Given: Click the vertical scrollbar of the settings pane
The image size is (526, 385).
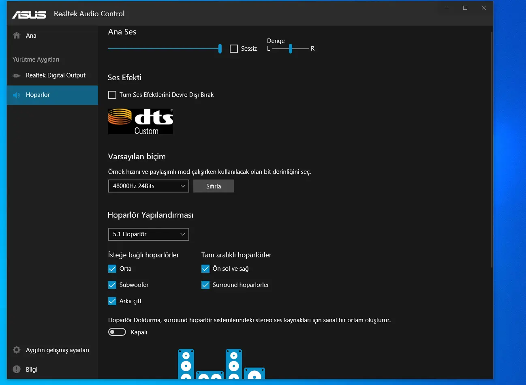Looking at the screenshot, I should click(492, 150).
